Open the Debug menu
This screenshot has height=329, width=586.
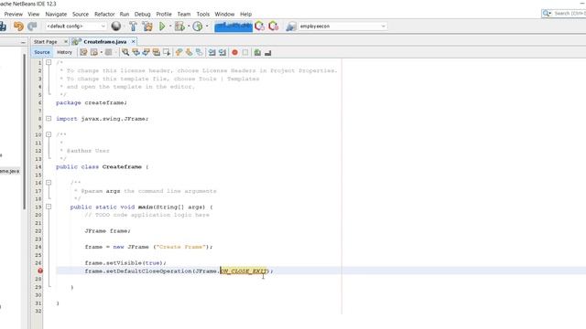click(x=143, y=15)
